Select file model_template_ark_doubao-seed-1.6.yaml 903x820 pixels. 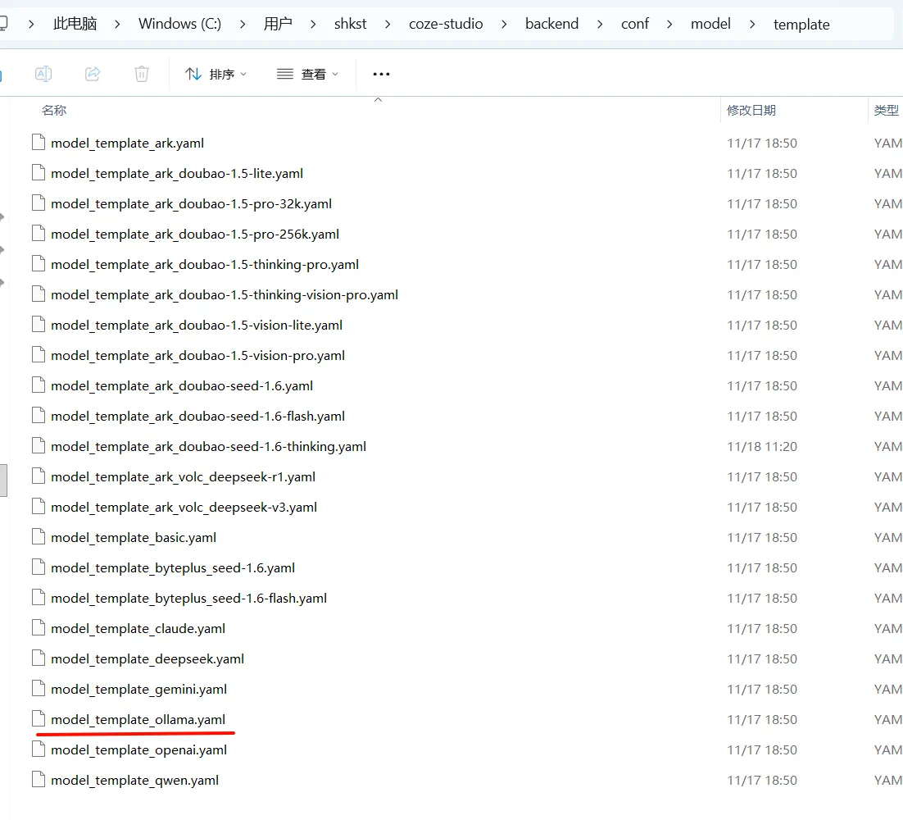[x=182, y=386]
